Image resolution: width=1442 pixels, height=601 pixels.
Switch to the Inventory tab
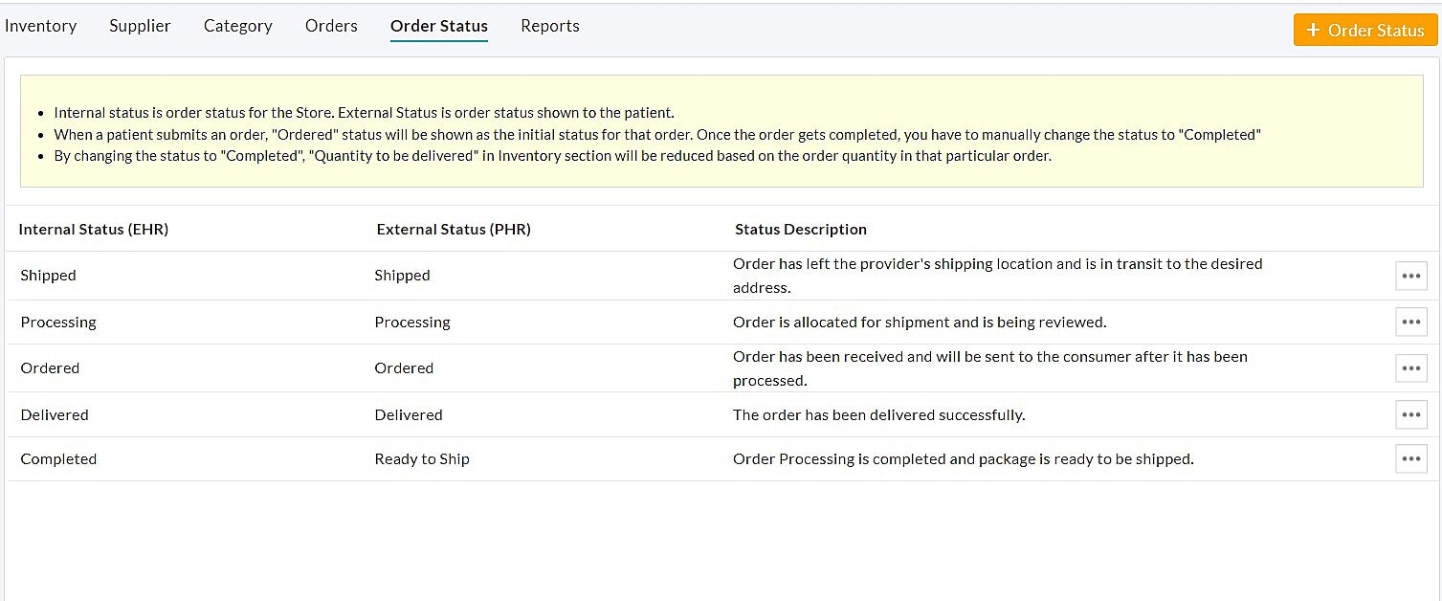40,26
